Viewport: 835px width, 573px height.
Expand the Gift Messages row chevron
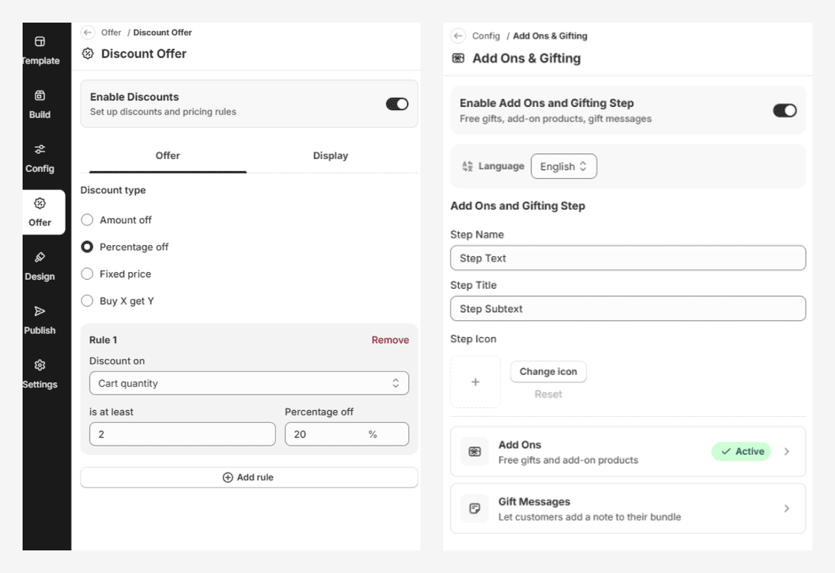[x=787, y=509]
